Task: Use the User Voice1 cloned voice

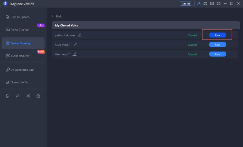Action: [217, 54]
